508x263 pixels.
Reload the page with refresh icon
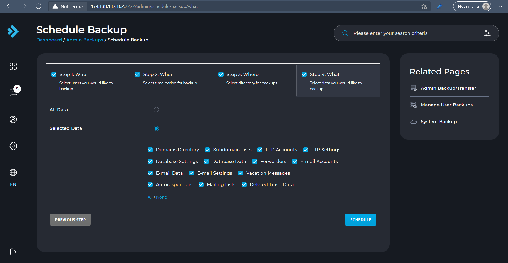(x=38, y=6)
